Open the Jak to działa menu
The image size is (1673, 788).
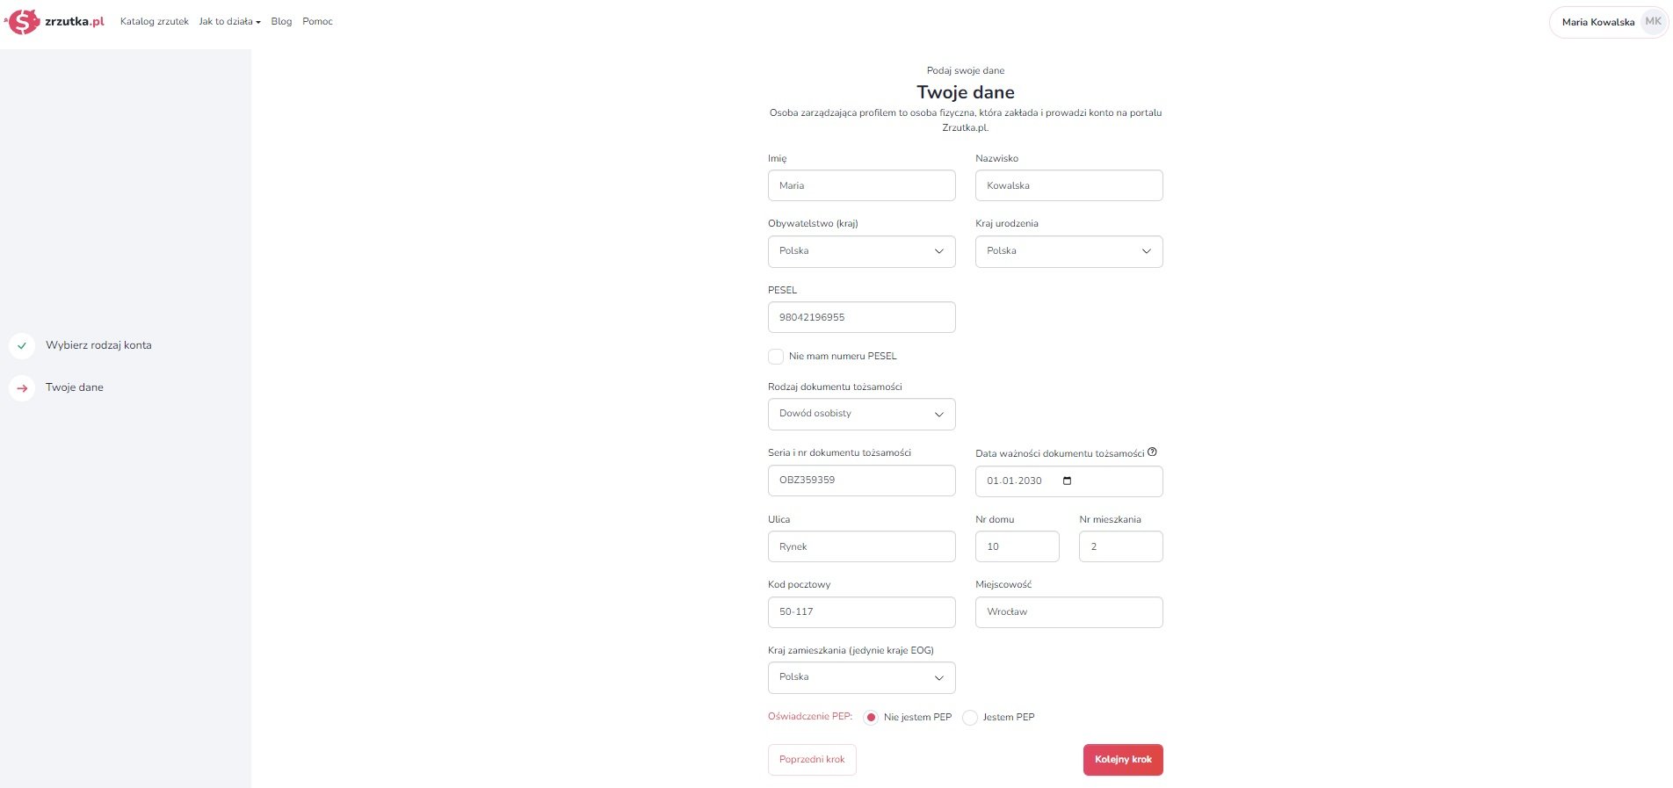(229, 21)
